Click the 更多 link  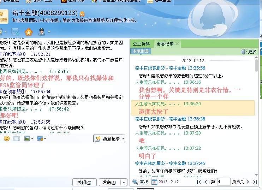pos(252,52)
